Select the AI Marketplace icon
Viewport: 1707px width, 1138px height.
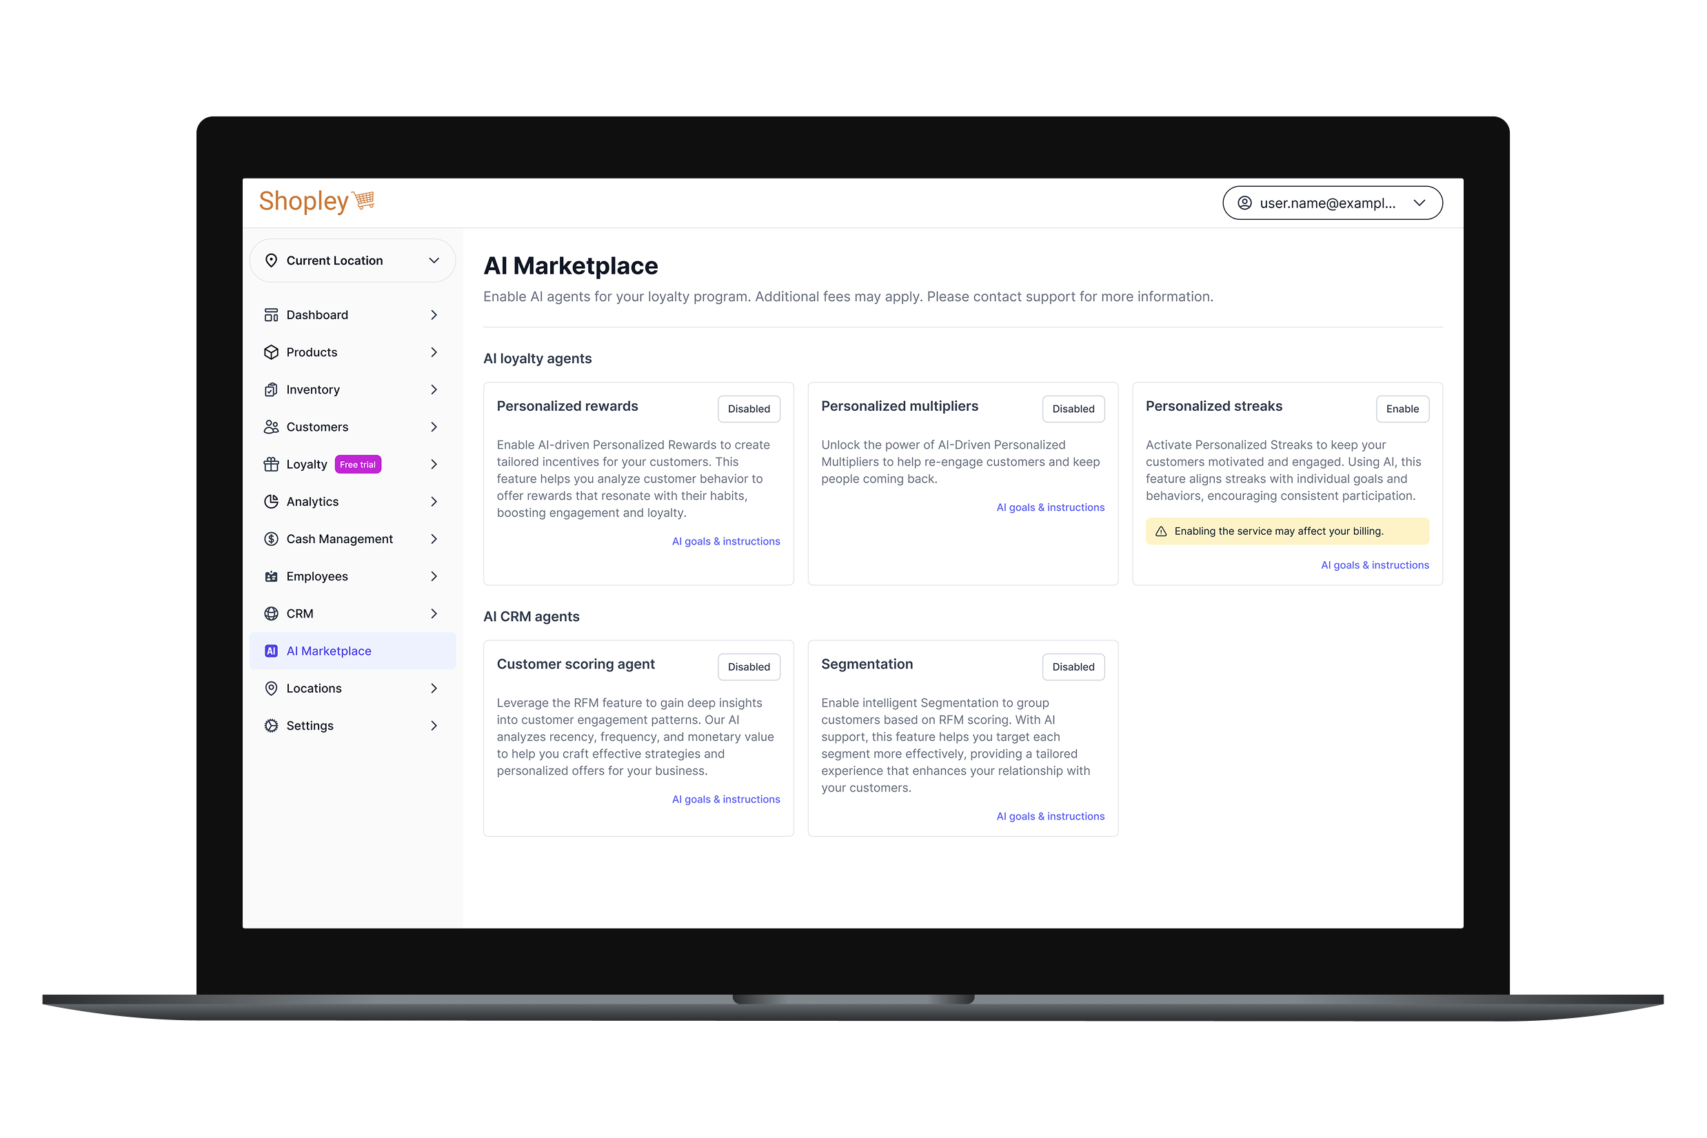[x=271, y=650]
